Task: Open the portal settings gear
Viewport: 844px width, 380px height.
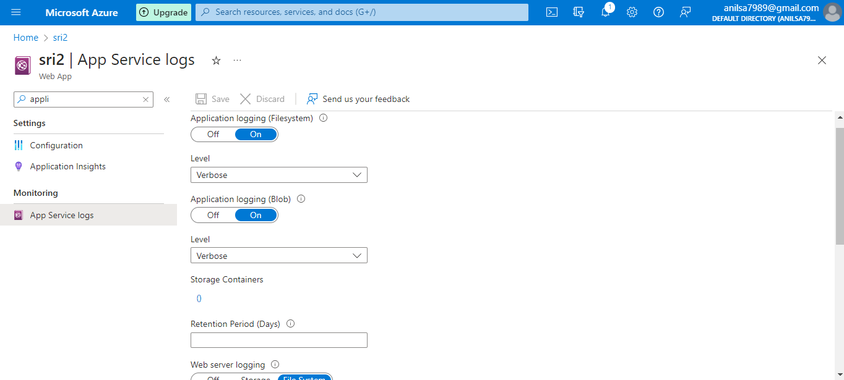Action: [632, 12]
